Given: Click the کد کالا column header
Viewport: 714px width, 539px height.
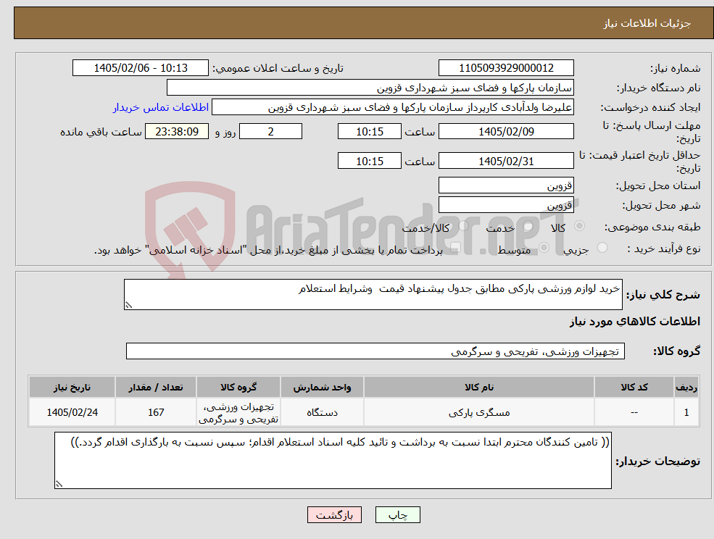Looking at the screenshot, I should coord(634,388).
